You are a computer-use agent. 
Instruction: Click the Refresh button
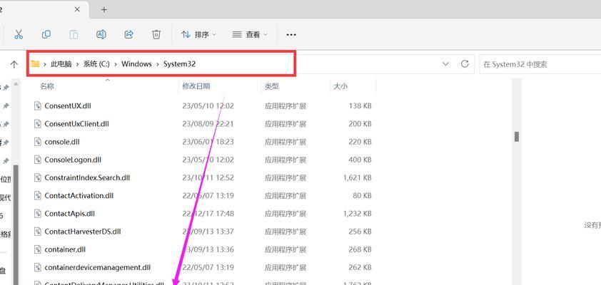(465, 64)
